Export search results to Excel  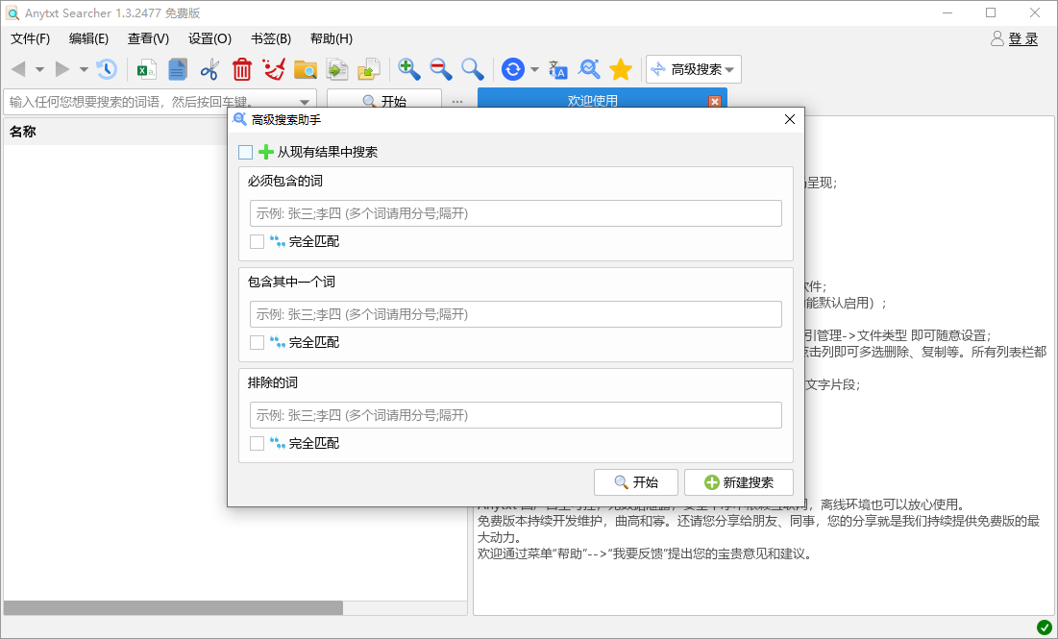tap(146, 69)
